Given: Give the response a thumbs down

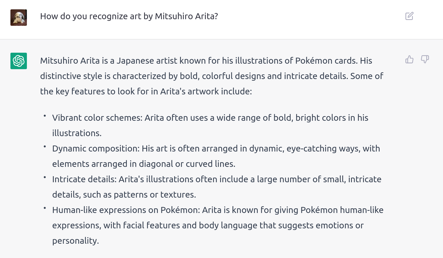Looking at the screenshot, I should 425,59.
